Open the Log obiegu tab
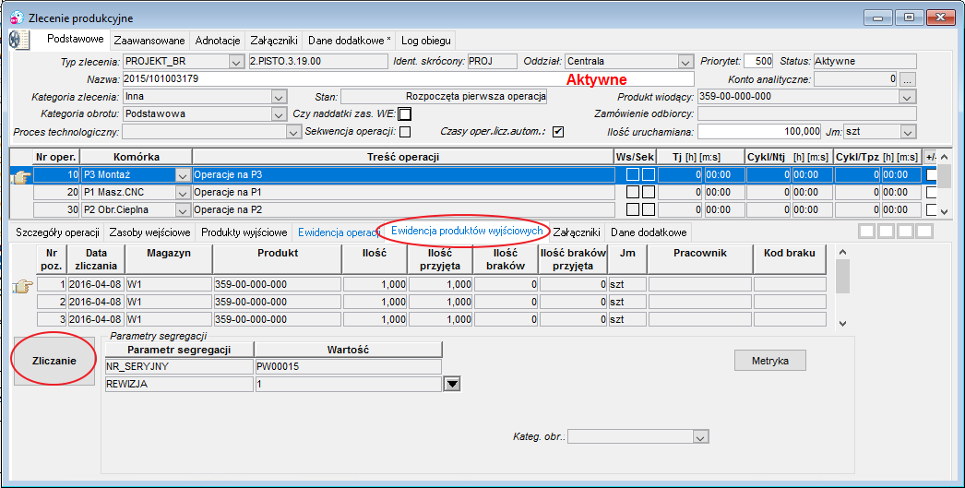The width and height of the screenshot is (965, 488). [x=426, y=41]
